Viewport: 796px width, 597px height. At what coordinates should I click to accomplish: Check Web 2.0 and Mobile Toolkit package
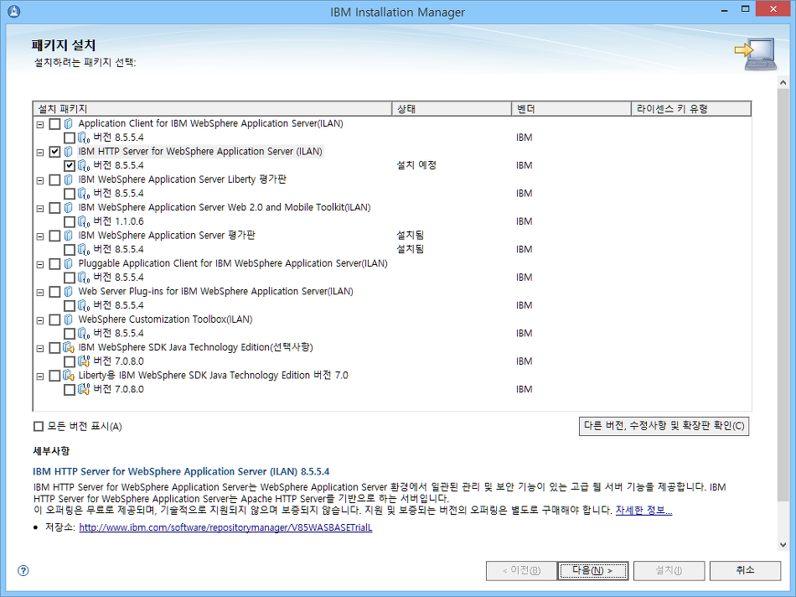[54, 208]
